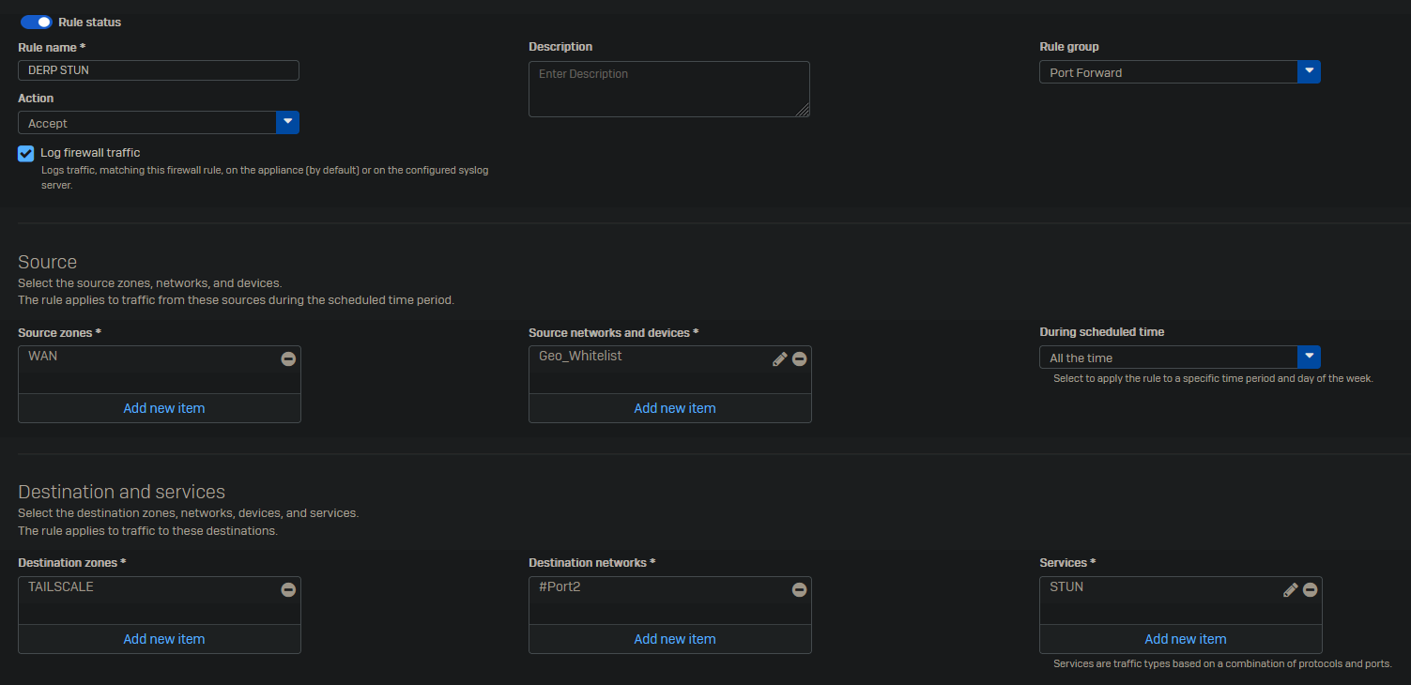Click the Rule name input field
The image size is (1411, 685).
click(159, 70)
